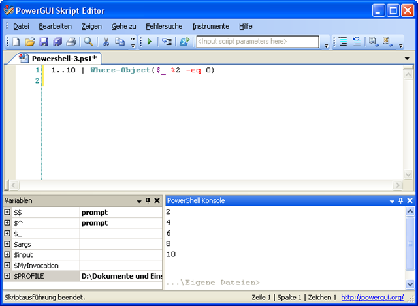Click console scrollbar down arrow

point(410,284)
